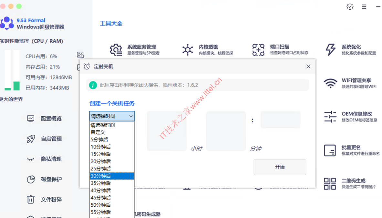Go to 自启管理 in the sidebar
Screen dimensions: 382x218
click(51, 139)
